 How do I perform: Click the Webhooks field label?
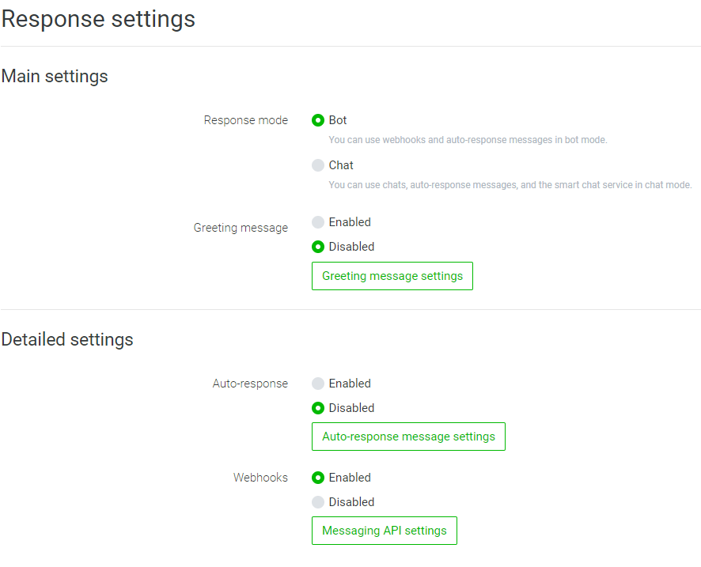pyautogui.click(x=260, y=478)
